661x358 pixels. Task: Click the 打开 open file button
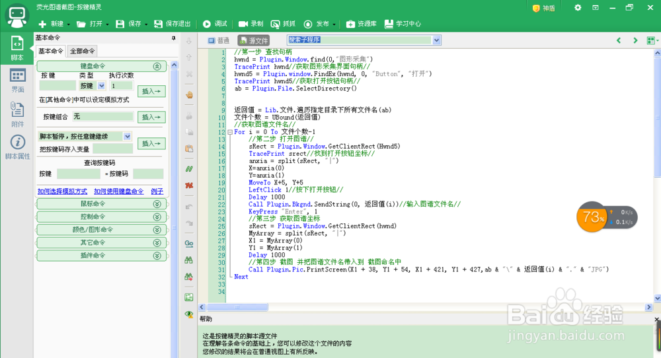[x=89, y=24]
